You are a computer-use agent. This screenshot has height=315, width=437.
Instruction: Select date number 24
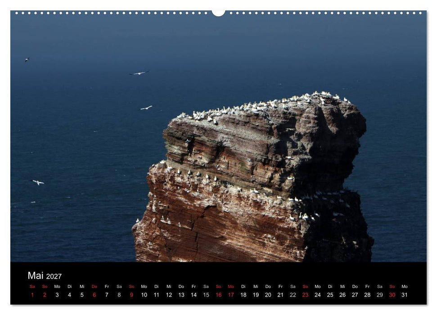(x=318, y=295)
